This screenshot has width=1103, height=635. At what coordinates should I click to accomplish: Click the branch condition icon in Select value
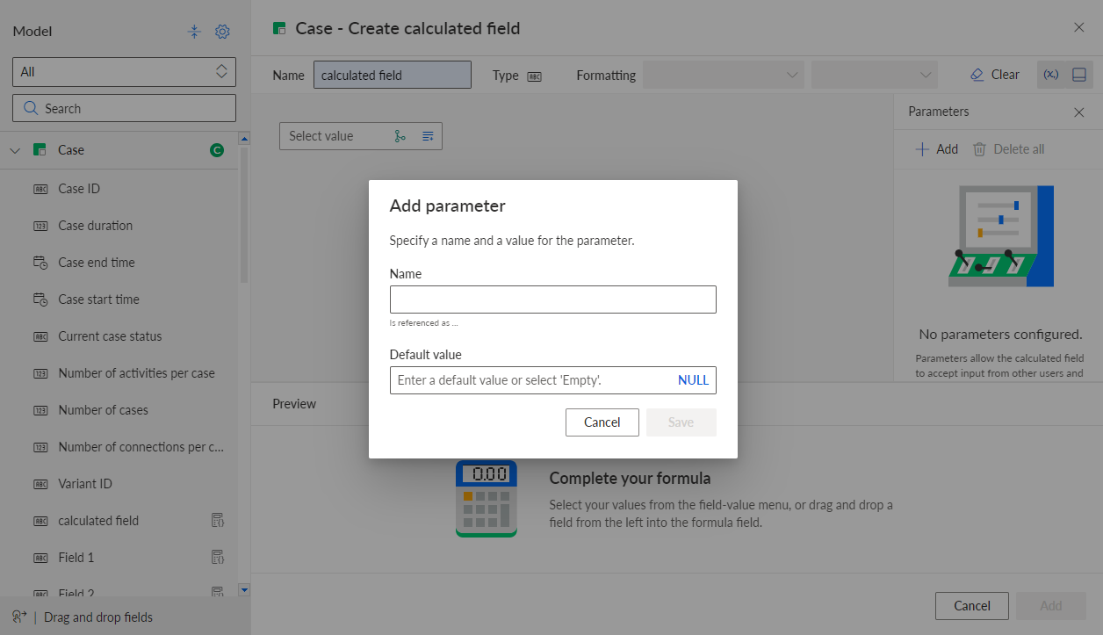(x=400, y=136)
